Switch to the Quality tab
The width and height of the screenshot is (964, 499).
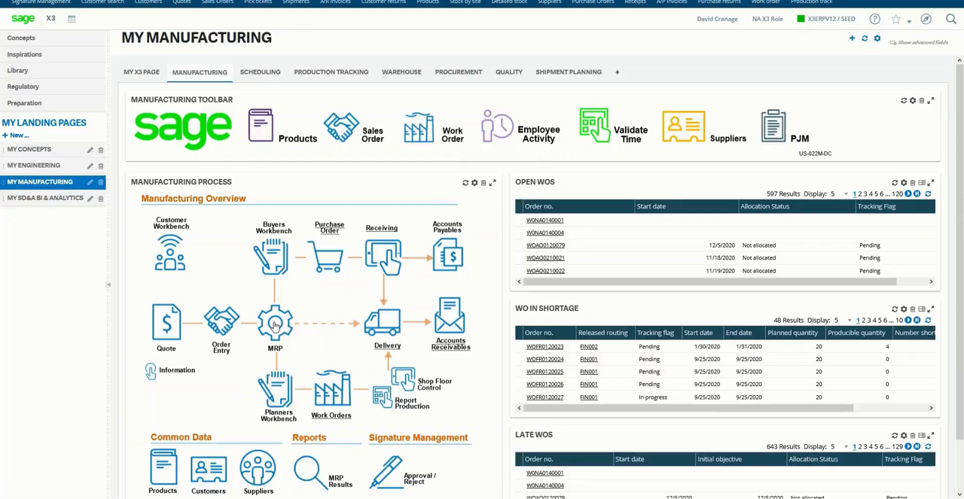coord(509,72)
